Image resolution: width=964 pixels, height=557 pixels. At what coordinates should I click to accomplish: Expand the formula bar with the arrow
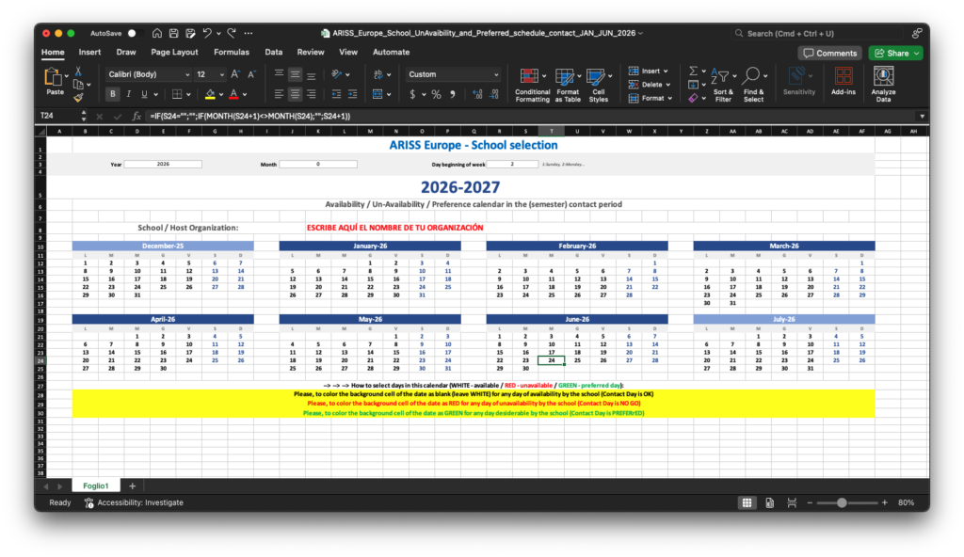(x=921, y=116)
